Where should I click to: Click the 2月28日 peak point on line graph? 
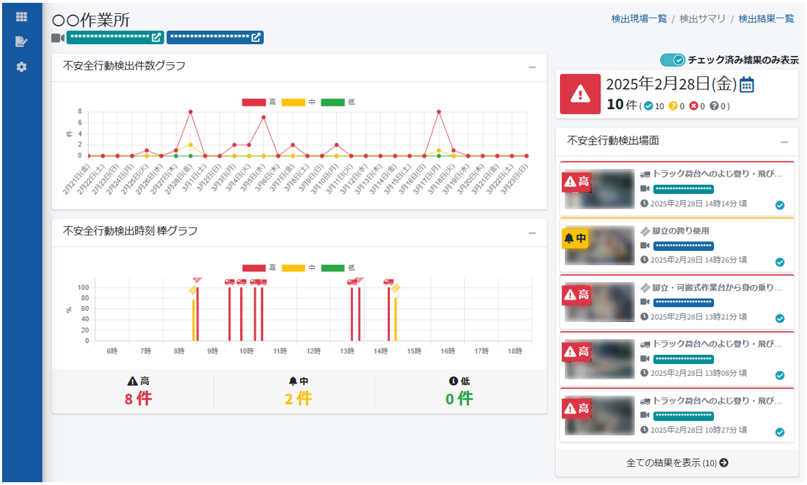190,112
